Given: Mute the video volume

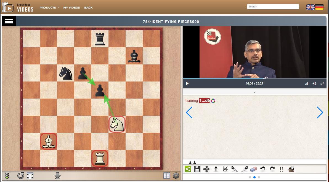Looking at the screenshot, I should pyautogui.click(x=314, y=83).
